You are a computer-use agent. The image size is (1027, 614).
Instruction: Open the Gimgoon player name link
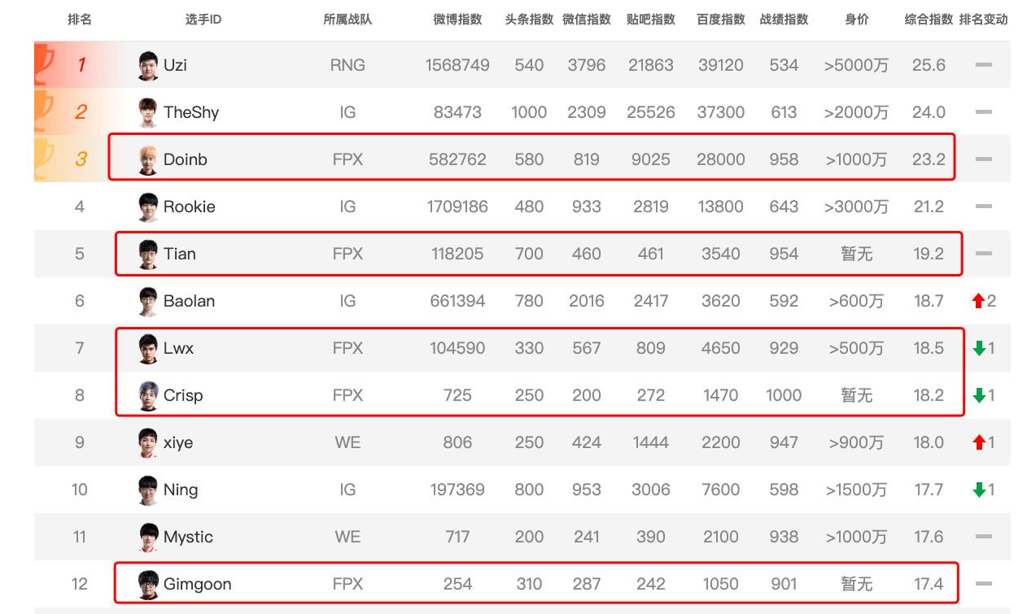click(198, 584)
